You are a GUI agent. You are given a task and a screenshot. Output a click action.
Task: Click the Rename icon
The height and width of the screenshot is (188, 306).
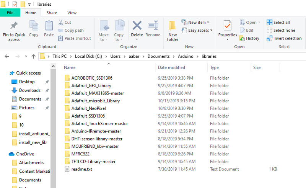point(153,25)
